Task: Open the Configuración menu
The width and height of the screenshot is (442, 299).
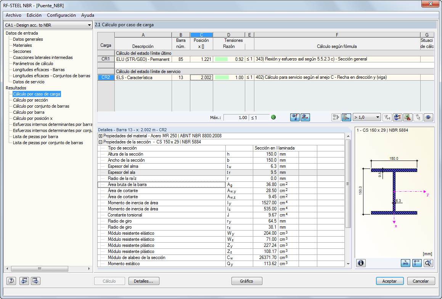Action: pos(61,15)
